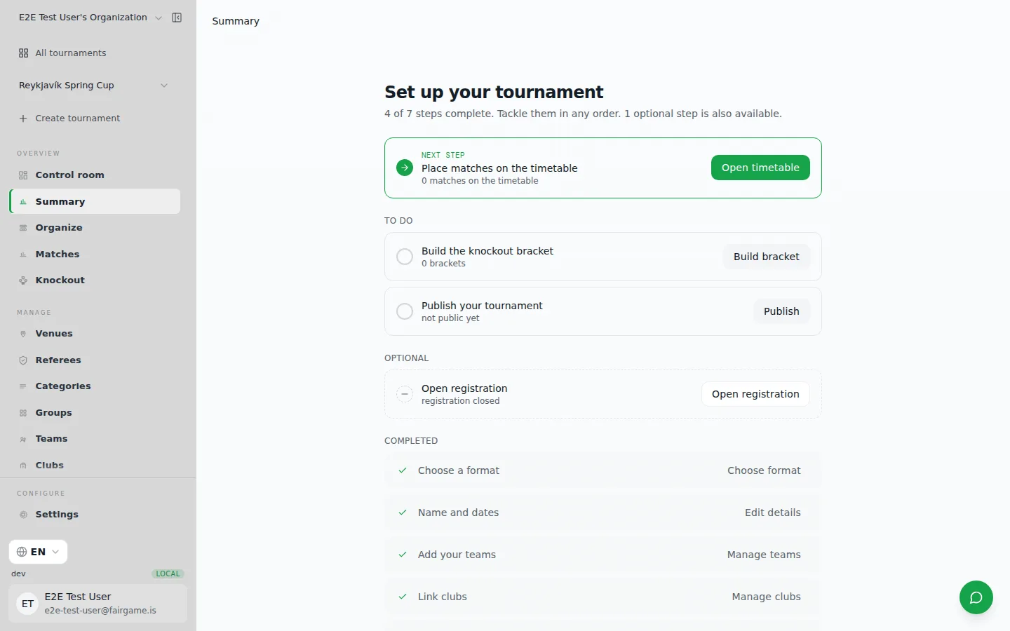Click the Settings gear icon
Screen dimensions: 1010x631
point(23,515)
